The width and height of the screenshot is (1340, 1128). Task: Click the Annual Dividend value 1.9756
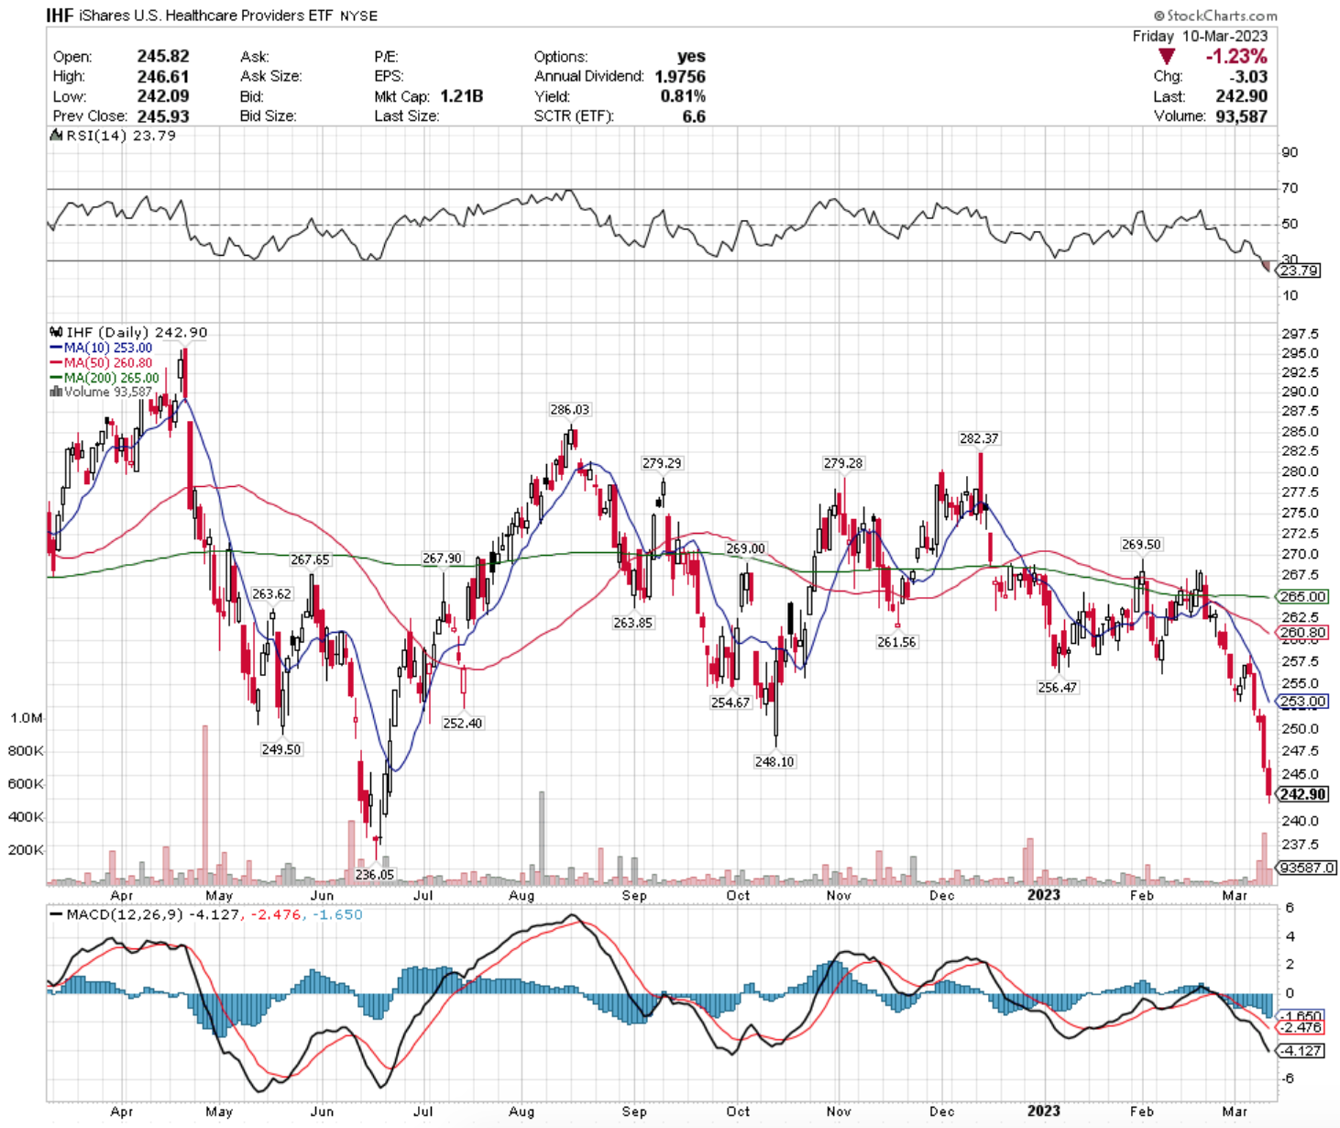point(680,76)
